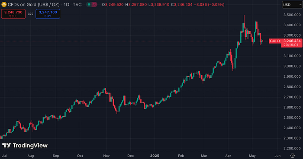Image resolution: width=303 pixels, height=159 pixels.
Task: Click the low value 3,238.910
Action: [x=160, y=5]
